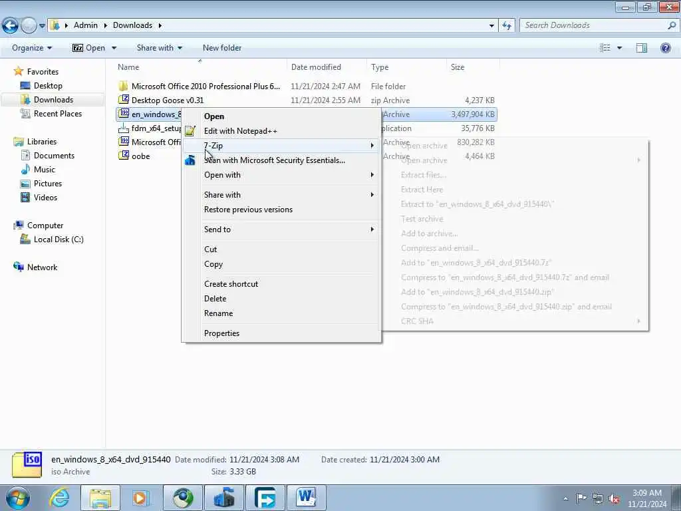Expand the Send to submenu
This screenshot has width=681, height=511.
281,230
